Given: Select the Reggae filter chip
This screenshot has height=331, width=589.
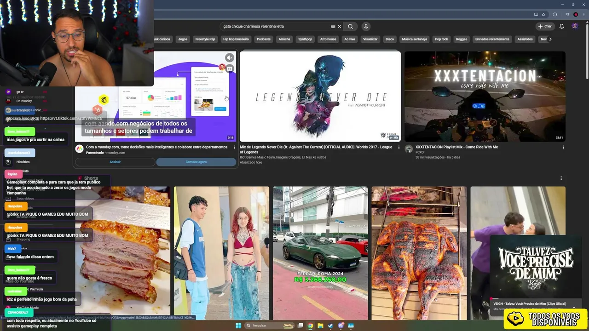Looking at the screenshot, I should coord(462,39).
